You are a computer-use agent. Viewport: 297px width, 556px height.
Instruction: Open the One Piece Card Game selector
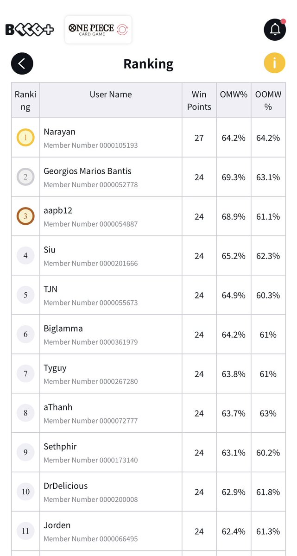(x=98, y=30)
